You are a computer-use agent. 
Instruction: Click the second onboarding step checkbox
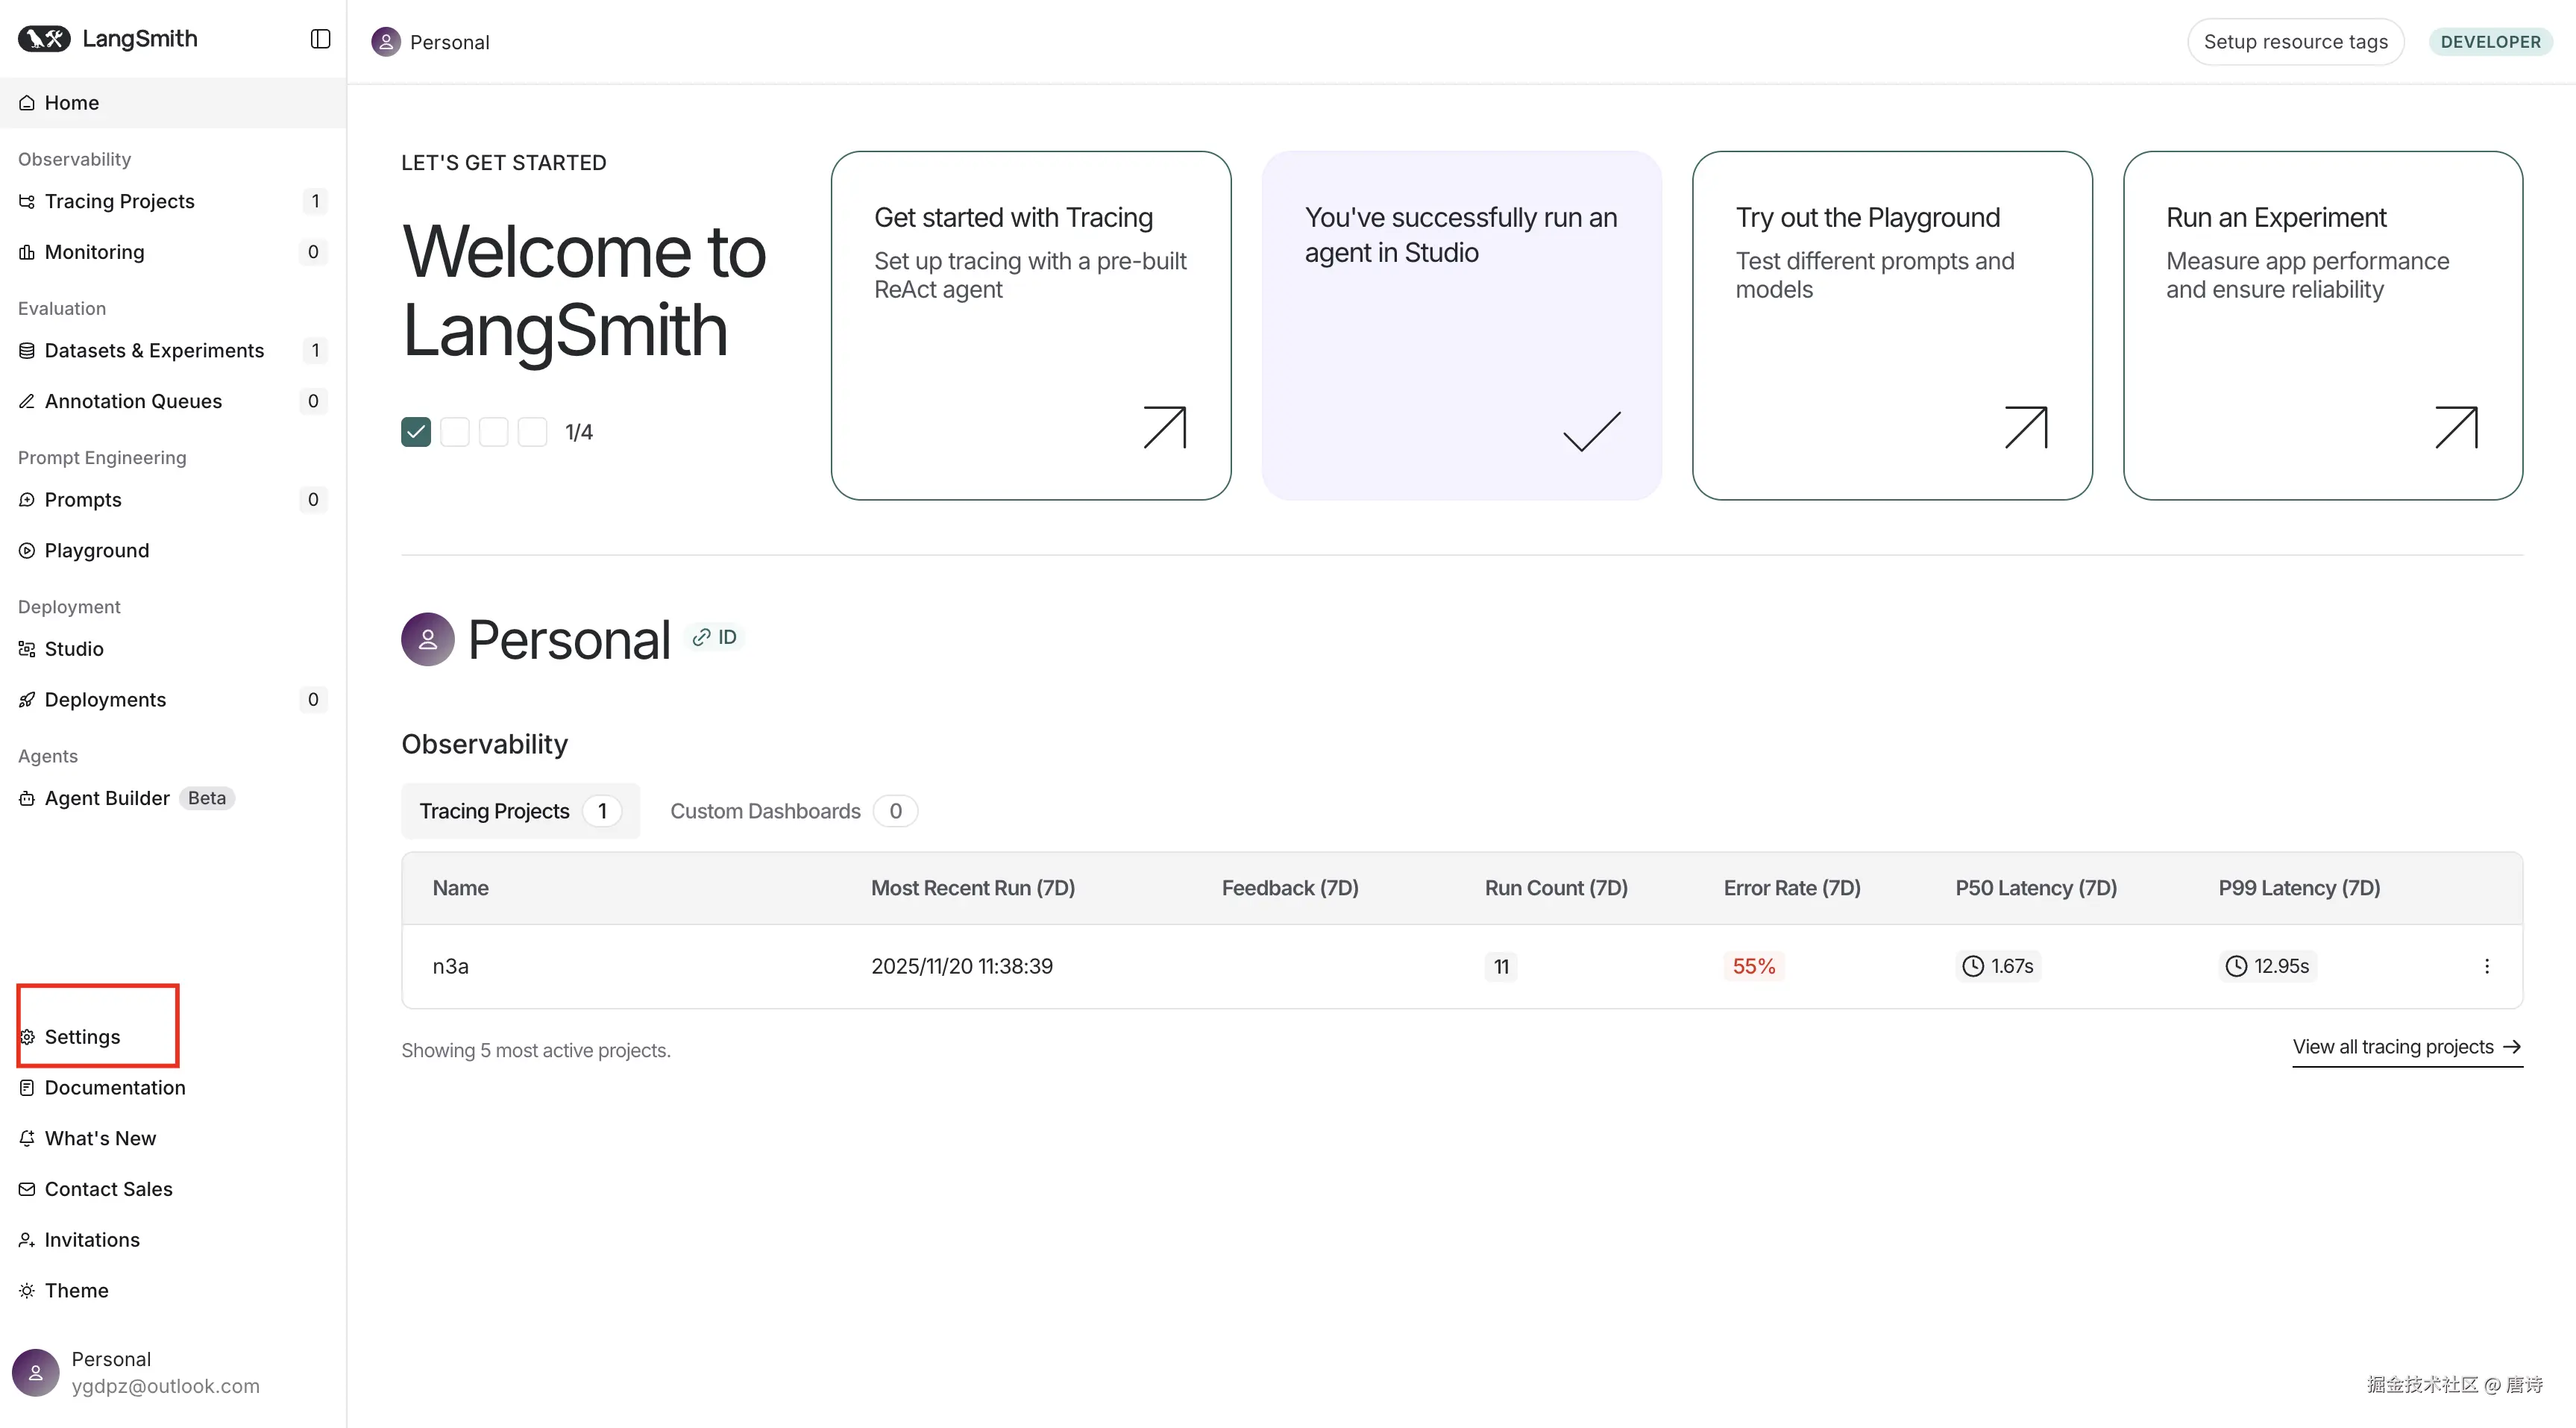455,432
